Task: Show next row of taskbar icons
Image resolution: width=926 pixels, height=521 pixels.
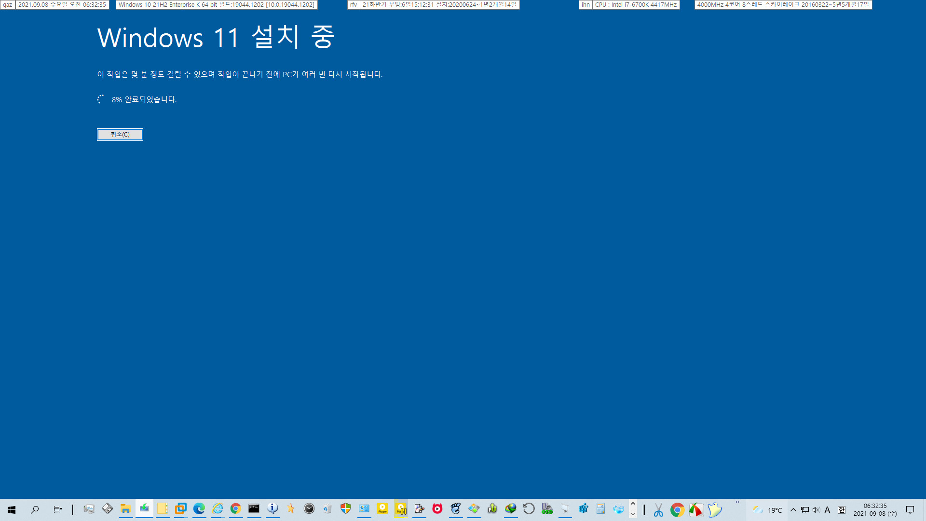Action: [x=633, y=514]
